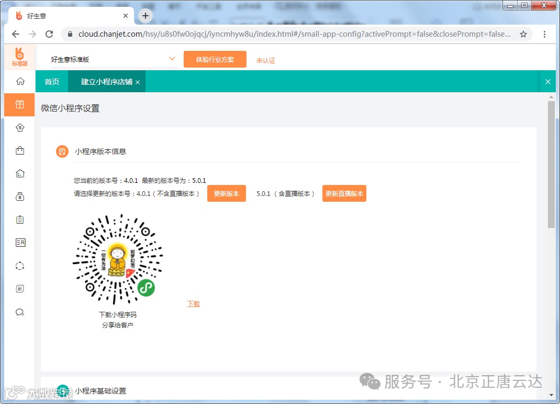Click the 微信小程序设置 heading

point(70,108)
